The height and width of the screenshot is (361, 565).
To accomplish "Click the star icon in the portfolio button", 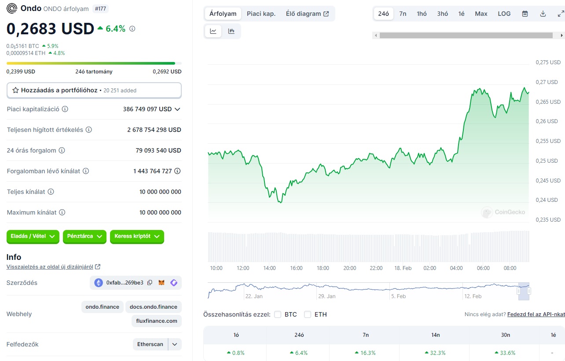I will tap(15, 90).
